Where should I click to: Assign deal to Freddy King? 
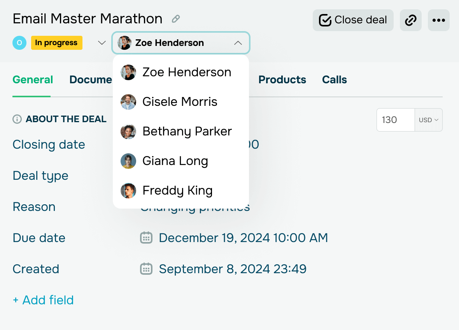pyautogui.click(x=177, y=191)
